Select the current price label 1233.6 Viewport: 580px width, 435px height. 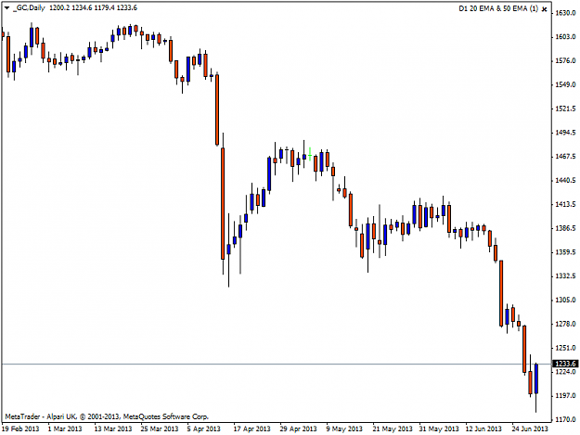(x=565, y=364)
